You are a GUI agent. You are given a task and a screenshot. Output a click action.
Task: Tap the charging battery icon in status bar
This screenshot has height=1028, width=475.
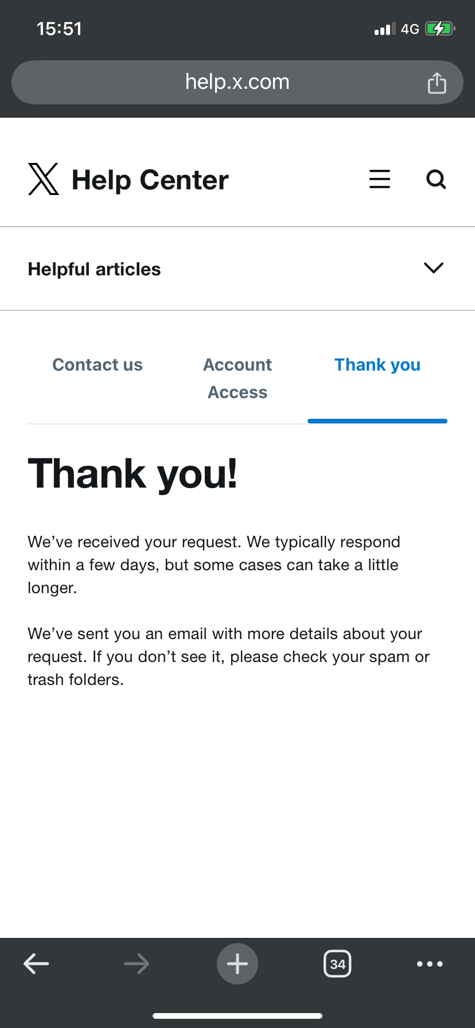click(440, 29)
